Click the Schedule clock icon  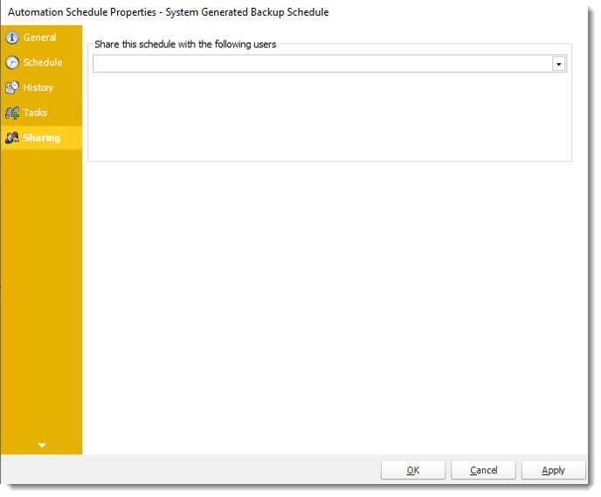pyautogui.click(x=12, y=63)
